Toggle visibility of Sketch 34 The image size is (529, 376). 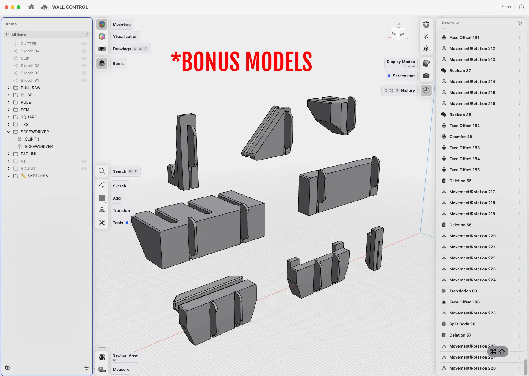[84, 51]
